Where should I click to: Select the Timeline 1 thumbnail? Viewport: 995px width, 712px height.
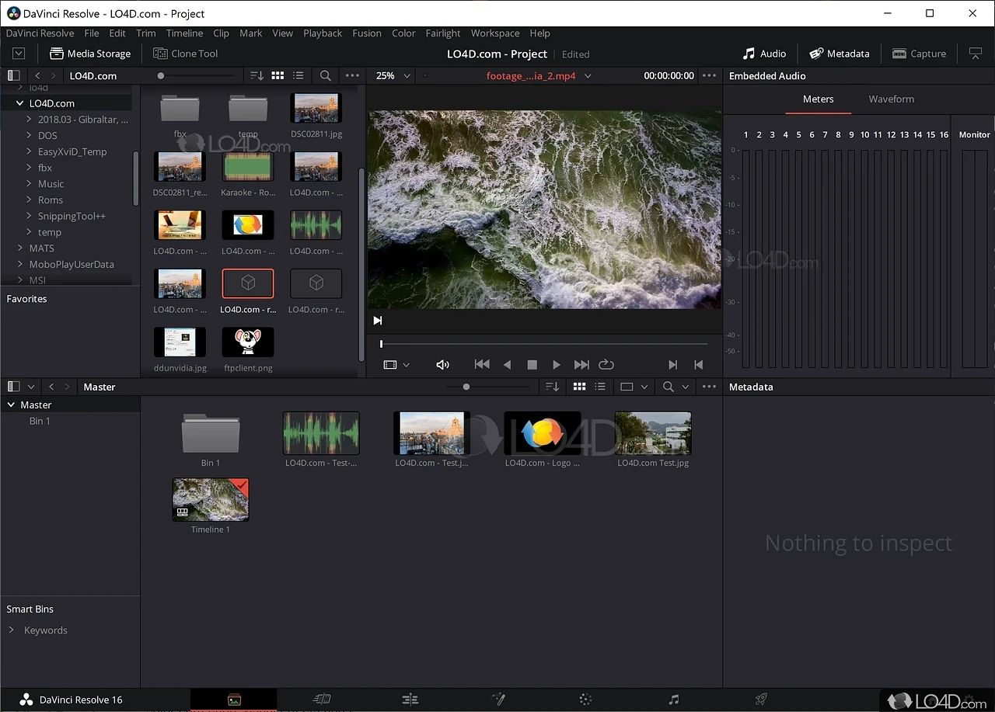point(211,499)
